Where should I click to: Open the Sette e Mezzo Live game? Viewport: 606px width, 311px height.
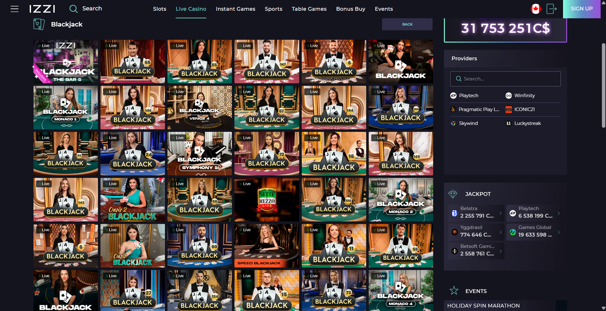pos(267,200)
